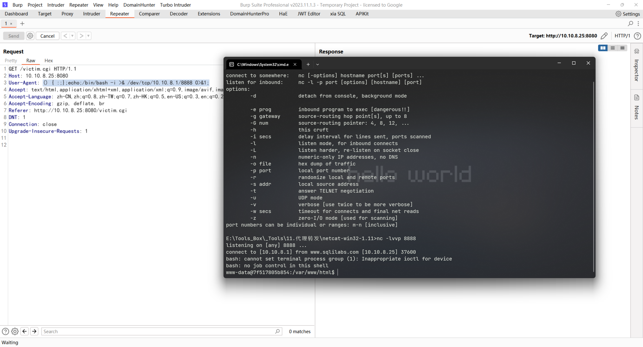This screenshot has width=643, height=347.
Task: Open the View menu
Action: click(98, 5)
